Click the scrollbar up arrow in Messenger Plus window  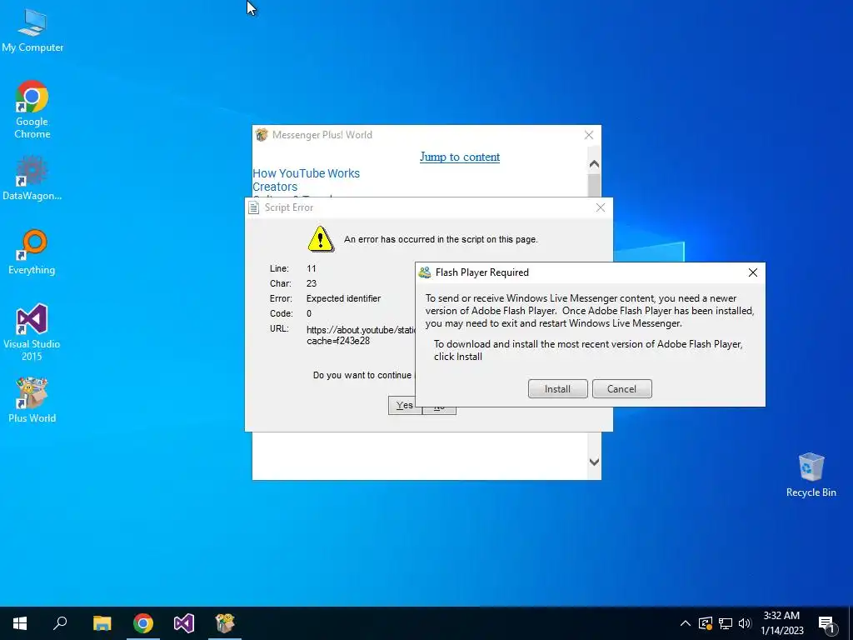coord(594,164)
